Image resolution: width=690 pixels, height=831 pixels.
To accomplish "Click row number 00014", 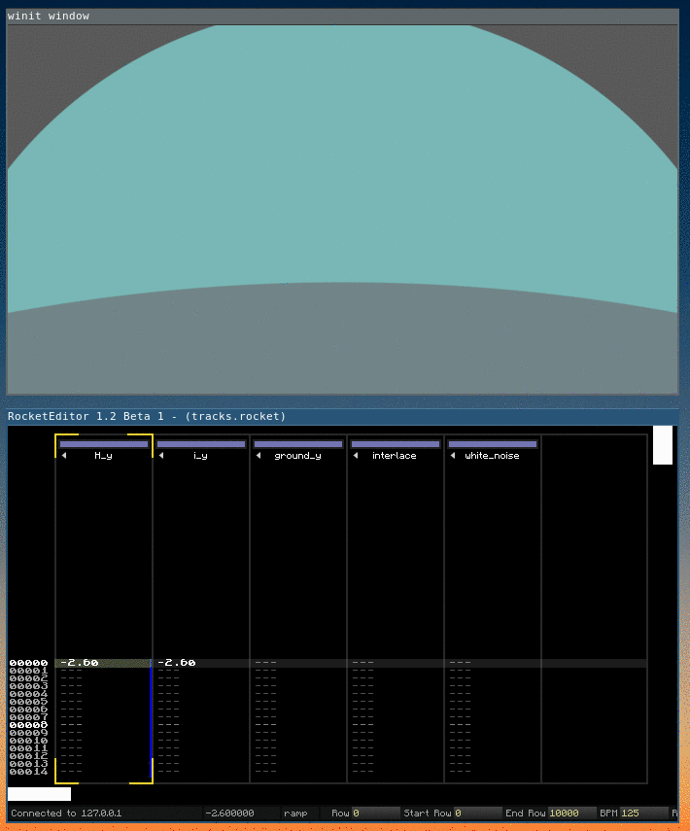I will pyautogui.click(x=28, y=772).
